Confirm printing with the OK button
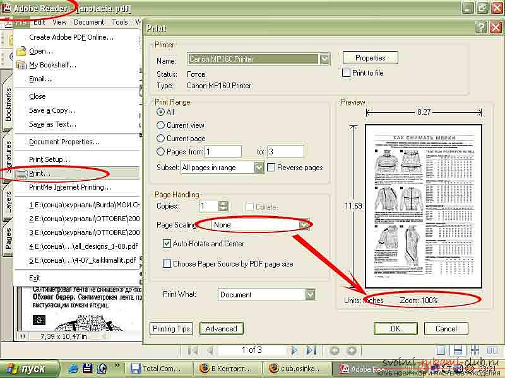This screenshot has height=378, width=505. 396,328
